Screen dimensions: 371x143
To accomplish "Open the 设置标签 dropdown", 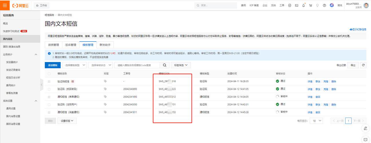I will [67, 121].
